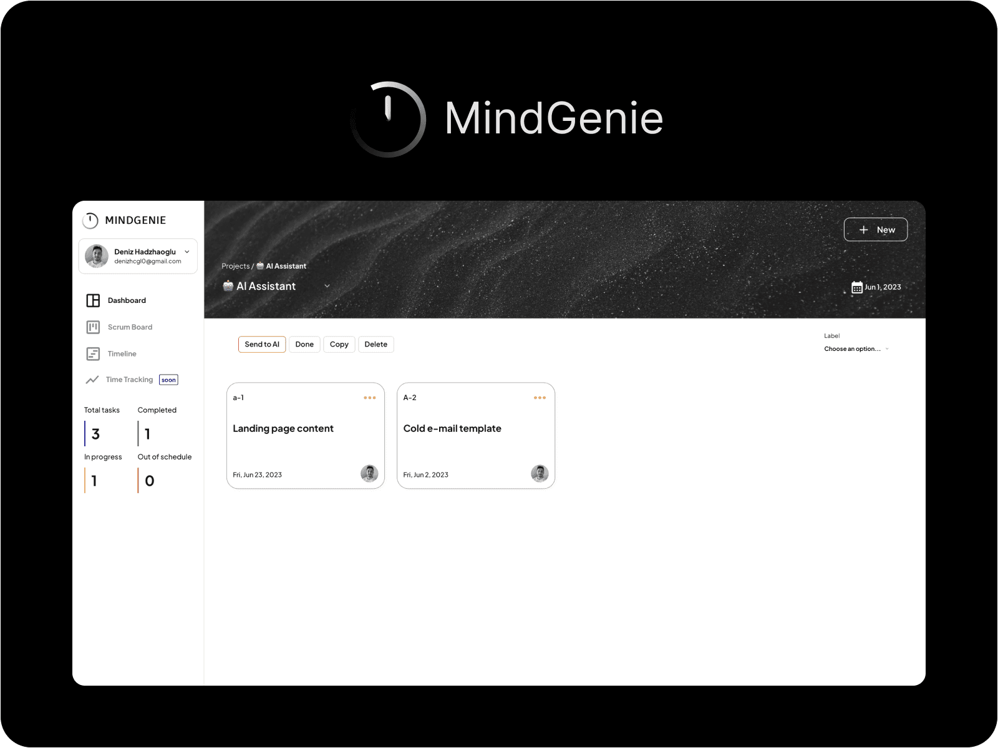Click the MindGenie clock logo in sidebar
Image resolution: width=998 pixels, height=748 pixels.
[90, 220]
